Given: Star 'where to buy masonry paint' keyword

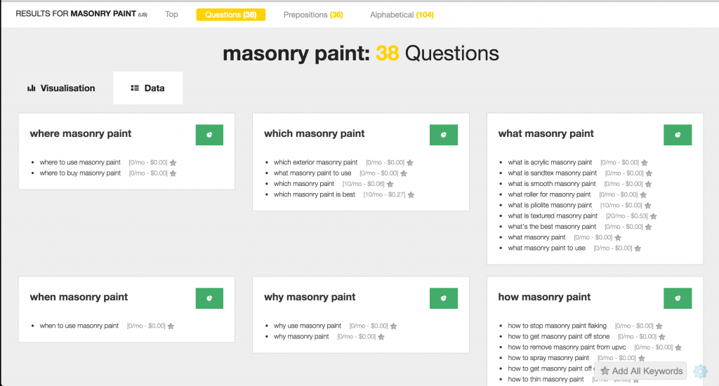Looking at the screenshot, I should pyautogui.click(x=173, y=173).
